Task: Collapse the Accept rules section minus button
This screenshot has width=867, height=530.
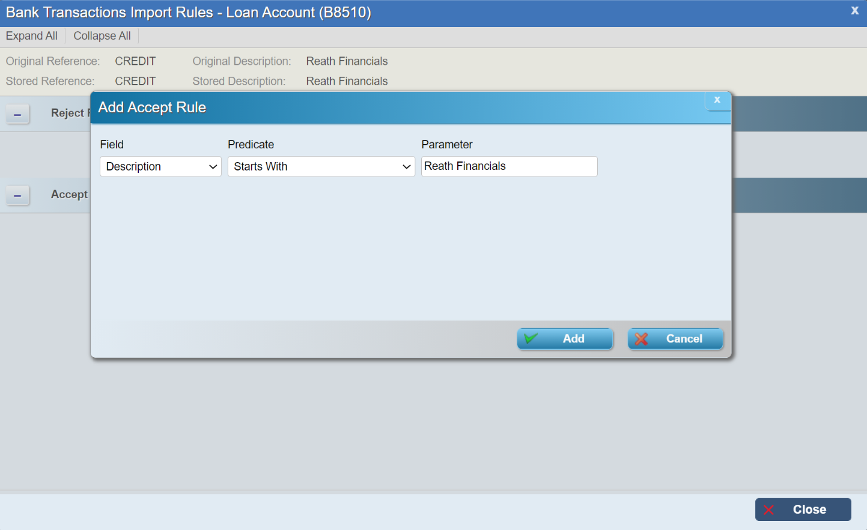Action: point(17,196)
